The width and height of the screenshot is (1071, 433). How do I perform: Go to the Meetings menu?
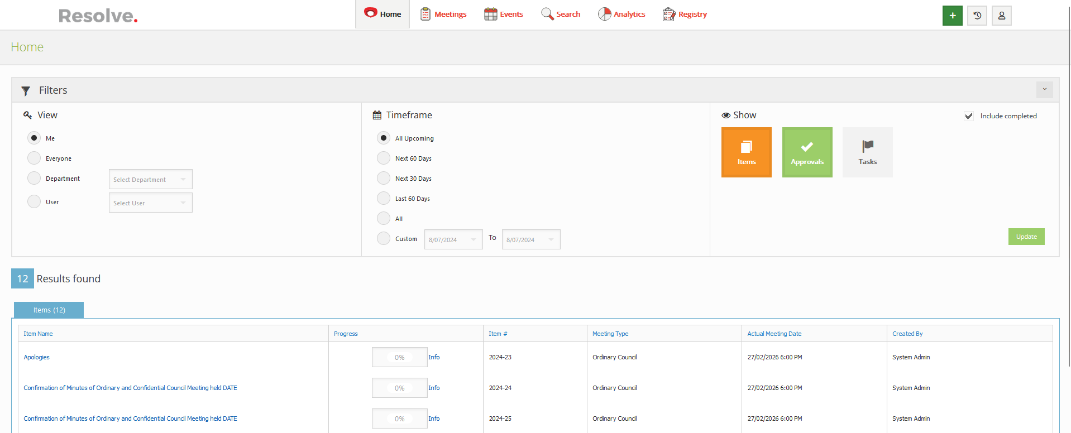(x=443, y=15)
